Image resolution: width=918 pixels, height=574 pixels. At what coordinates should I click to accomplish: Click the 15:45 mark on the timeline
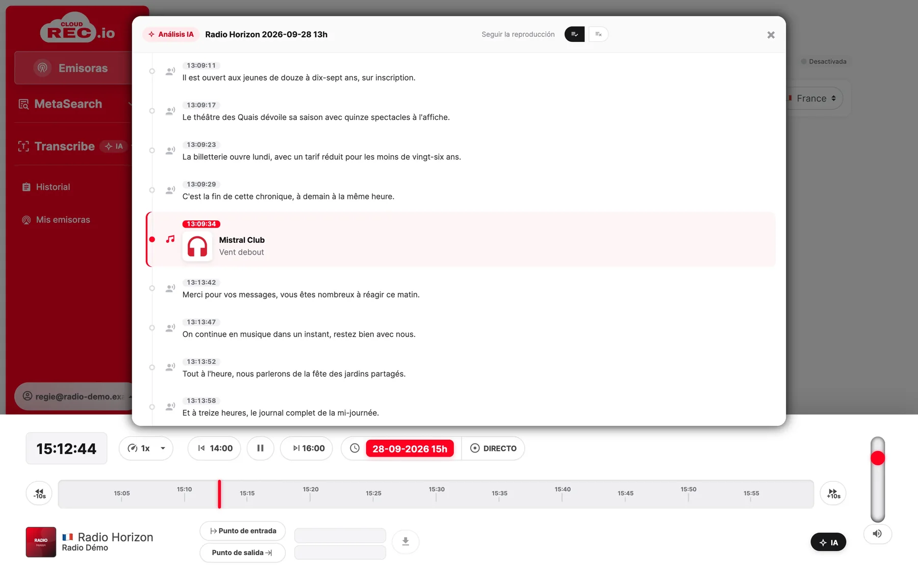(x=625, y=495)
